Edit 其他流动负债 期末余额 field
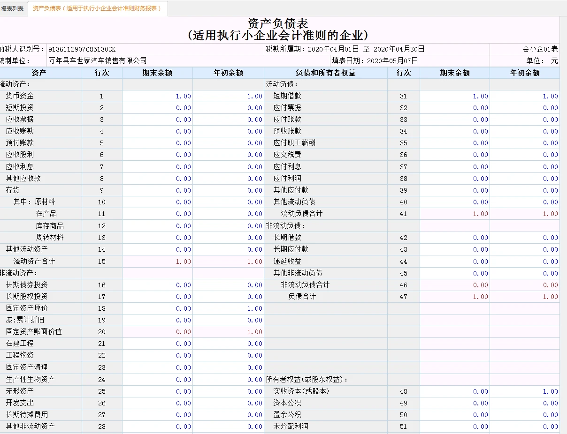The image size is (567, 434). click(455, 202)
